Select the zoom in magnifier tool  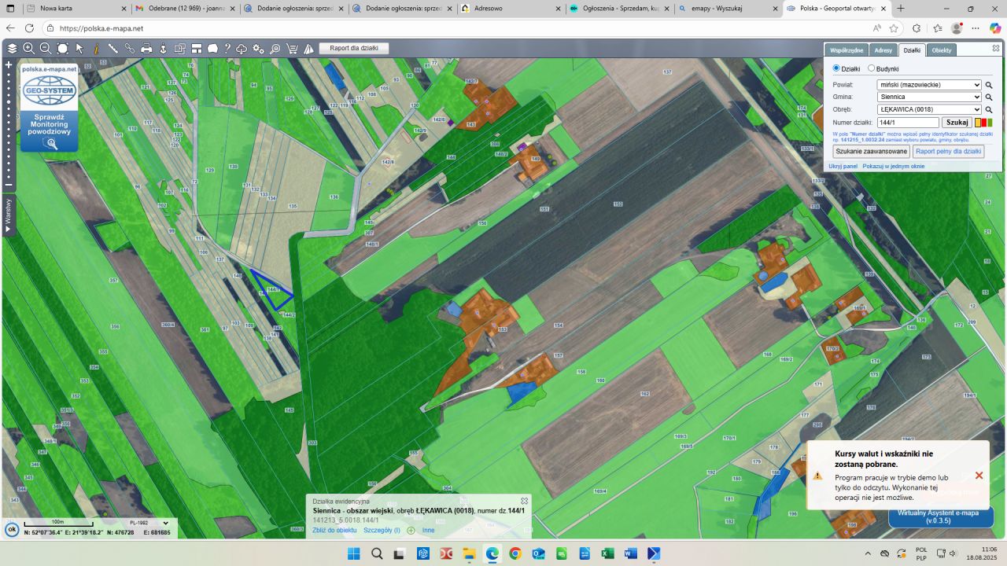(29, 49)
